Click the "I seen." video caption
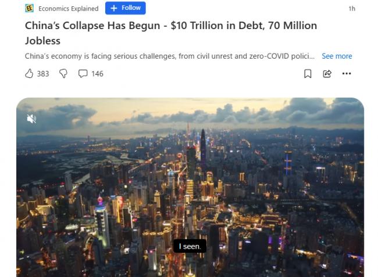The height and width of the screenshot is (277, 378). point(190,246)
